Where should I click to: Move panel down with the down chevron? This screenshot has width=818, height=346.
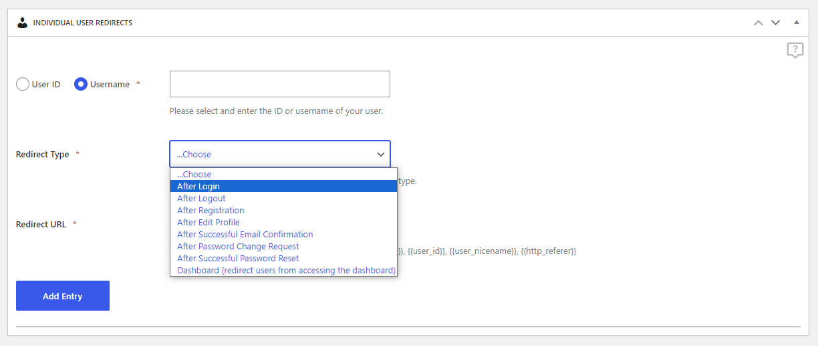775,23
